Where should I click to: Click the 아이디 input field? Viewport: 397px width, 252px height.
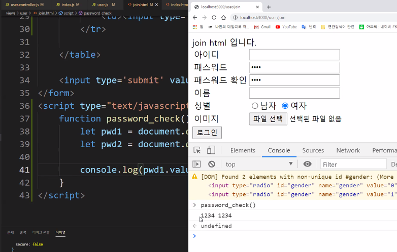pos(294,55)
